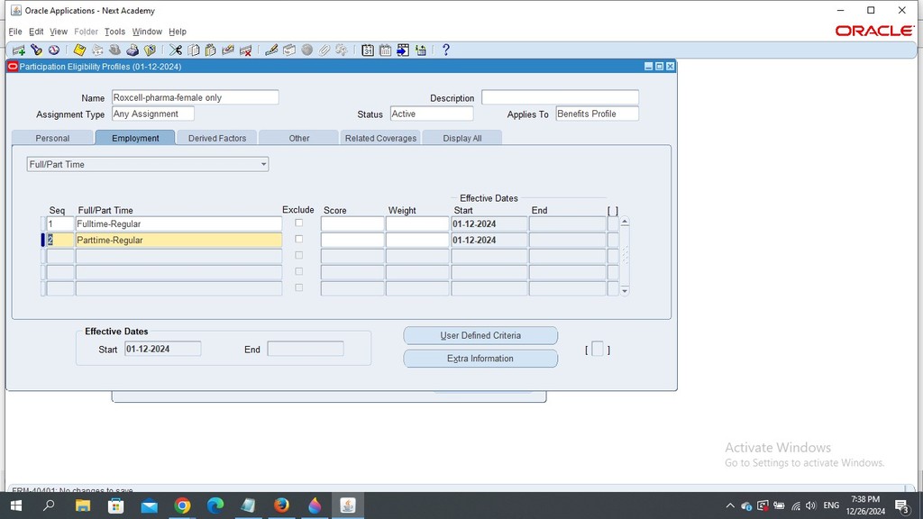
Task: Open the File menu
Action: [15, 32]
